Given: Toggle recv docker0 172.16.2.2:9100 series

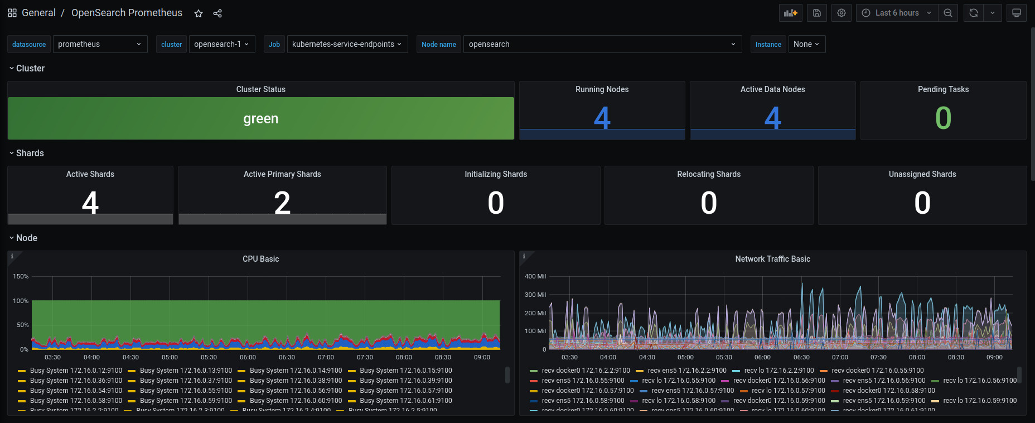Looking at the screenshot, I should pyautogui.click(x=580, y=371).
